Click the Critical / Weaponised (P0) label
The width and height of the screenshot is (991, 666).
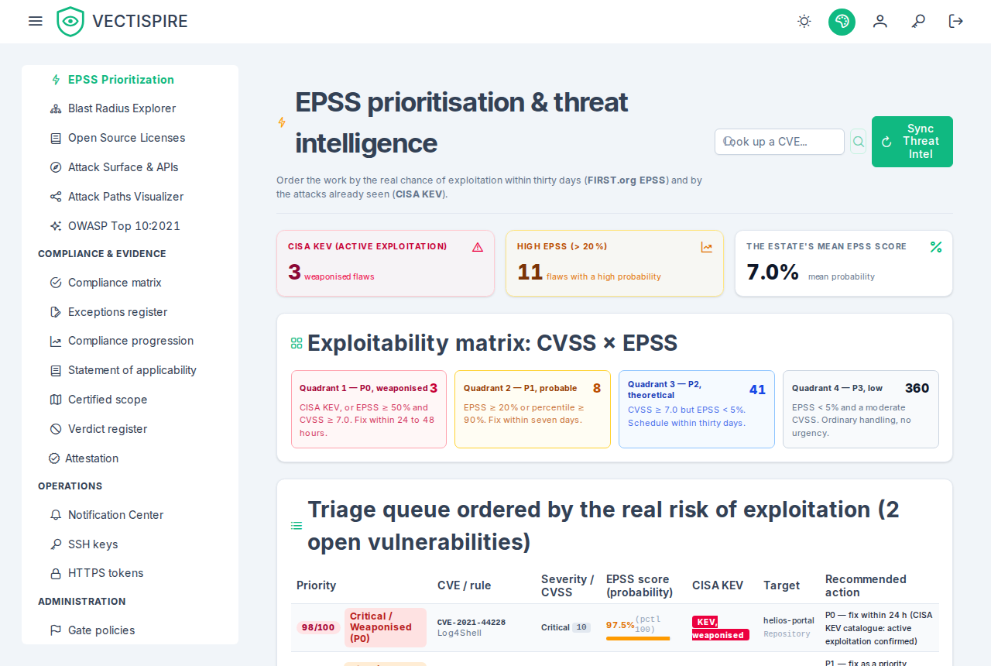[x=386, y=627]
